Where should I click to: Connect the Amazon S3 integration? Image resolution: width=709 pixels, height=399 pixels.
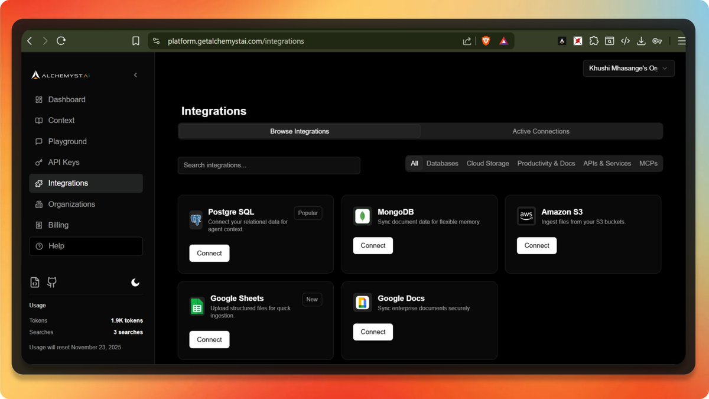coord(536,246)
